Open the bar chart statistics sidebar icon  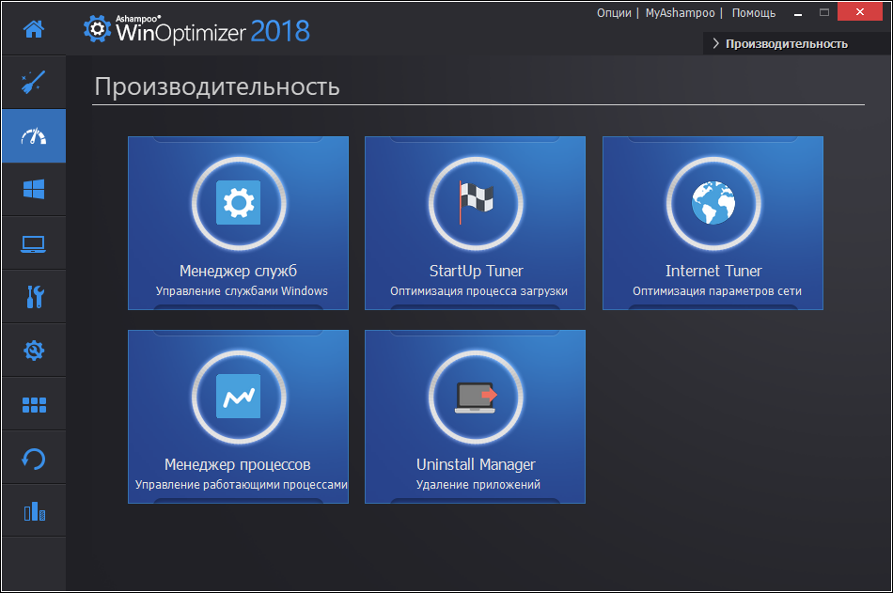(34, 511)
